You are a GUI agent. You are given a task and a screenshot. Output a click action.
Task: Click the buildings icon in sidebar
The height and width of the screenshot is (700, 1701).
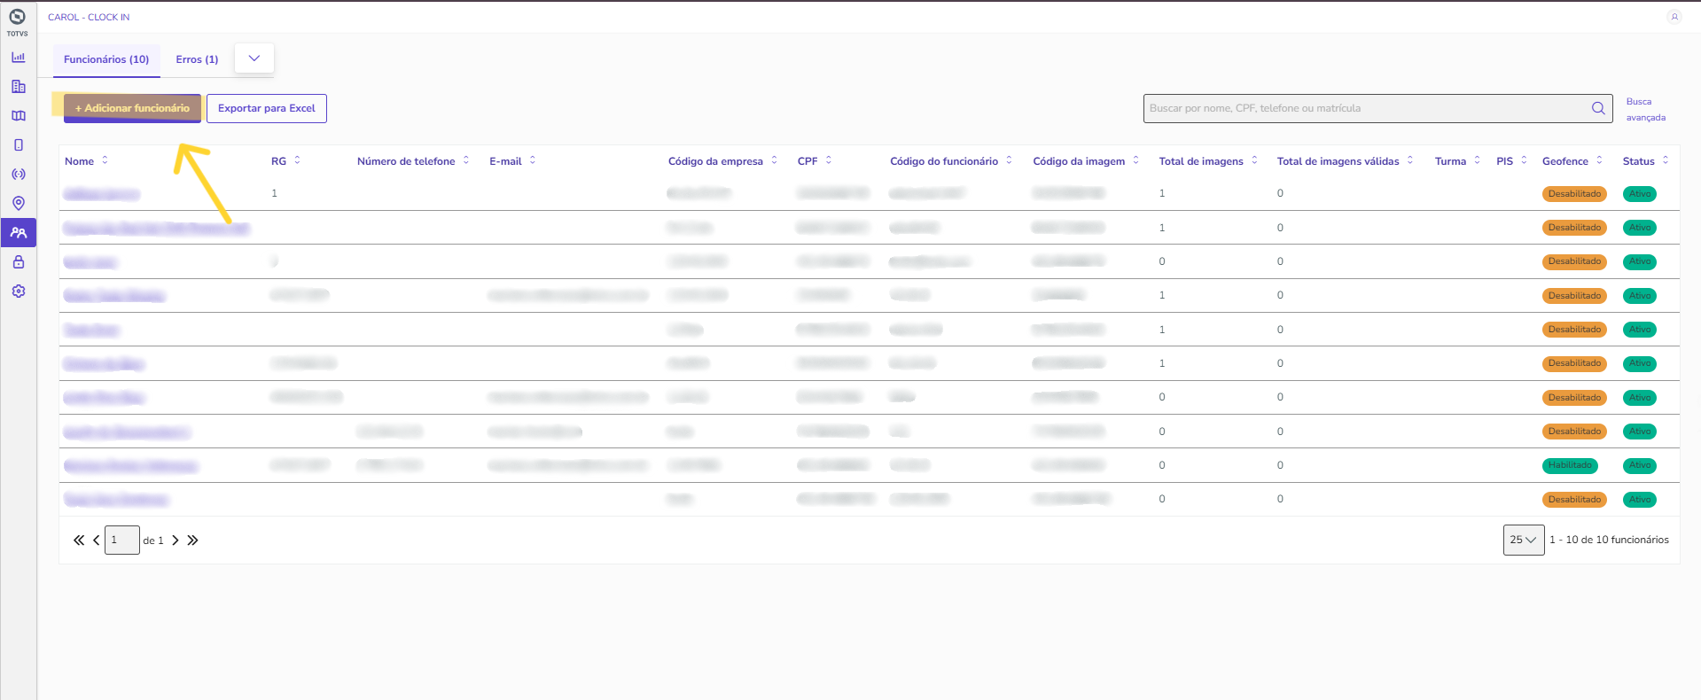coord(18,87)
